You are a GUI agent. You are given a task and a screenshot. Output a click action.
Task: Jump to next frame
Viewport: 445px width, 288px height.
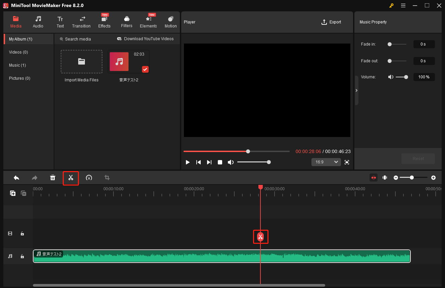click(209, 162)
